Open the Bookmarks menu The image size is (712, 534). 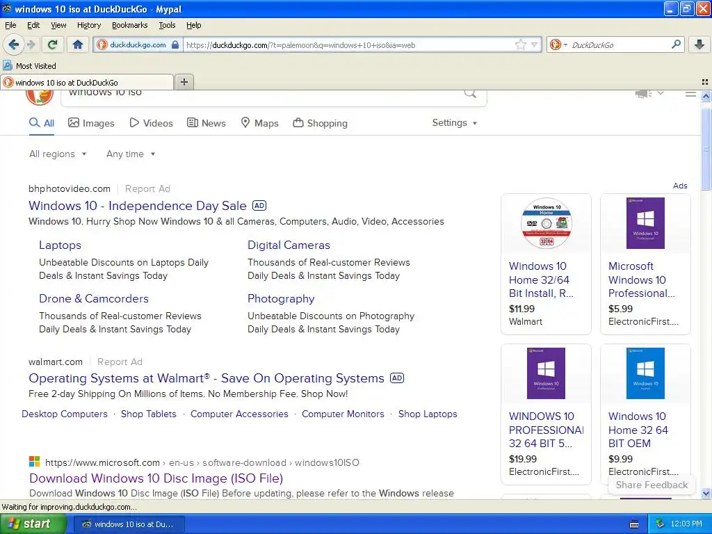pos(130,25)
